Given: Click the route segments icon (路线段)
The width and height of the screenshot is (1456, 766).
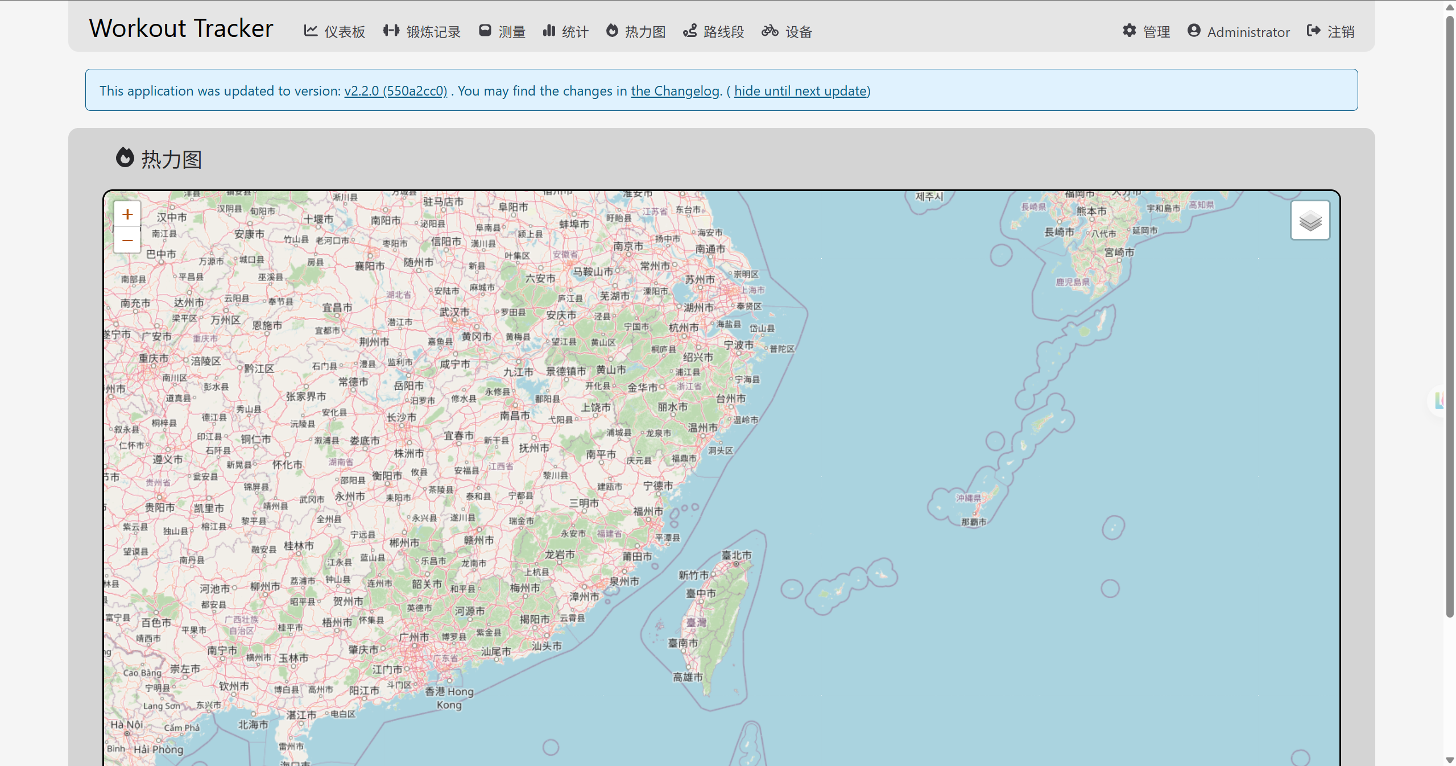Looking at the screenshot, I should [x=690, y=31].
